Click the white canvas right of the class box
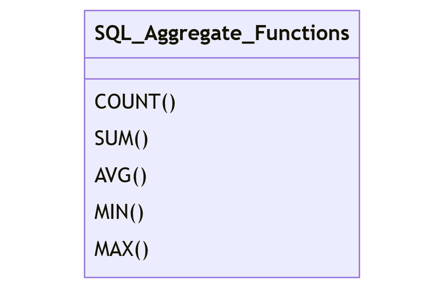 point(402,144)
